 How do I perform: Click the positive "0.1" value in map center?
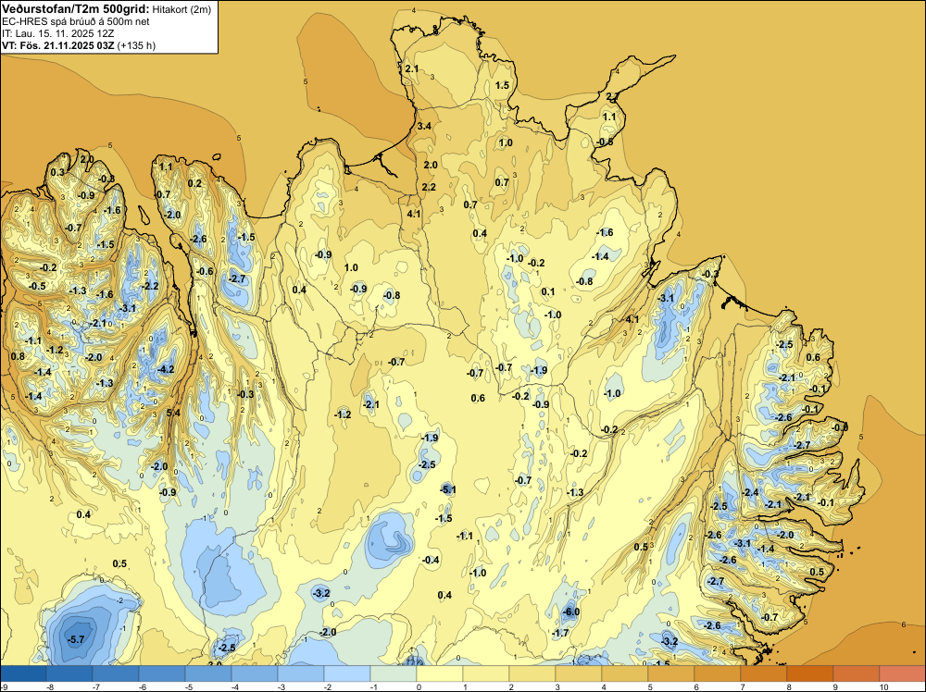[x=548, y=292]
